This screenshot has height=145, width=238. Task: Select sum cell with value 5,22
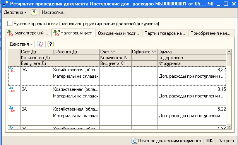point(192,109)
